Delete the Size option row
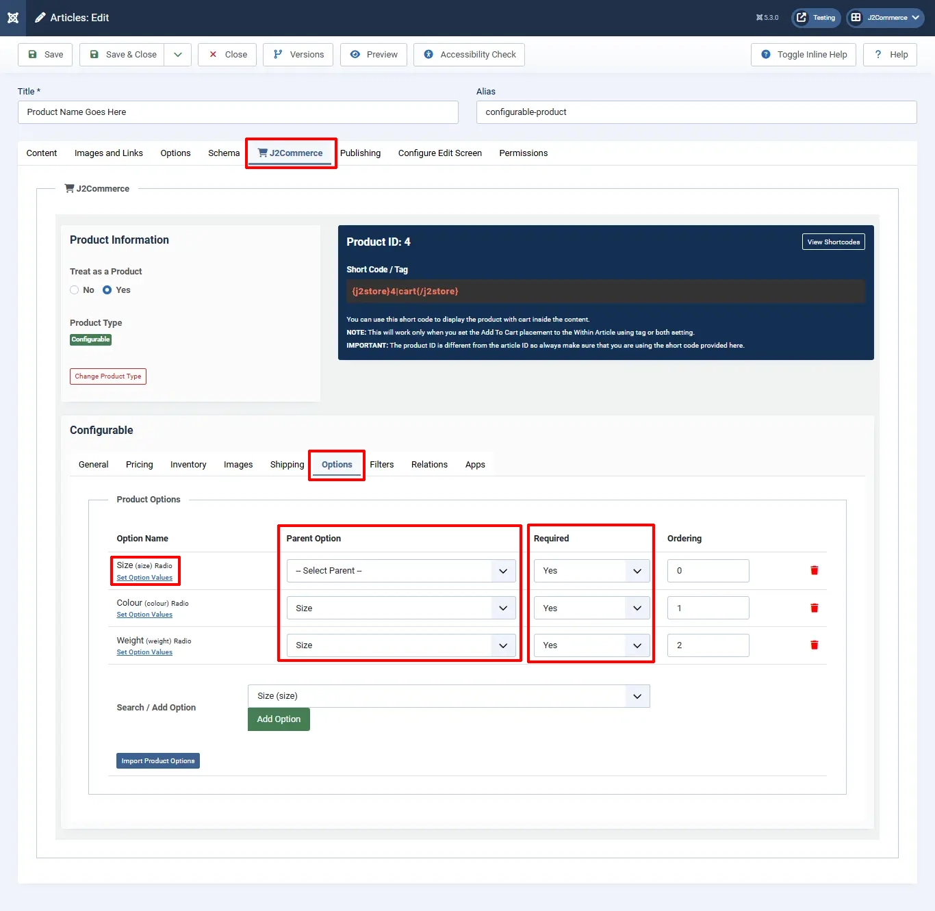 815,570
